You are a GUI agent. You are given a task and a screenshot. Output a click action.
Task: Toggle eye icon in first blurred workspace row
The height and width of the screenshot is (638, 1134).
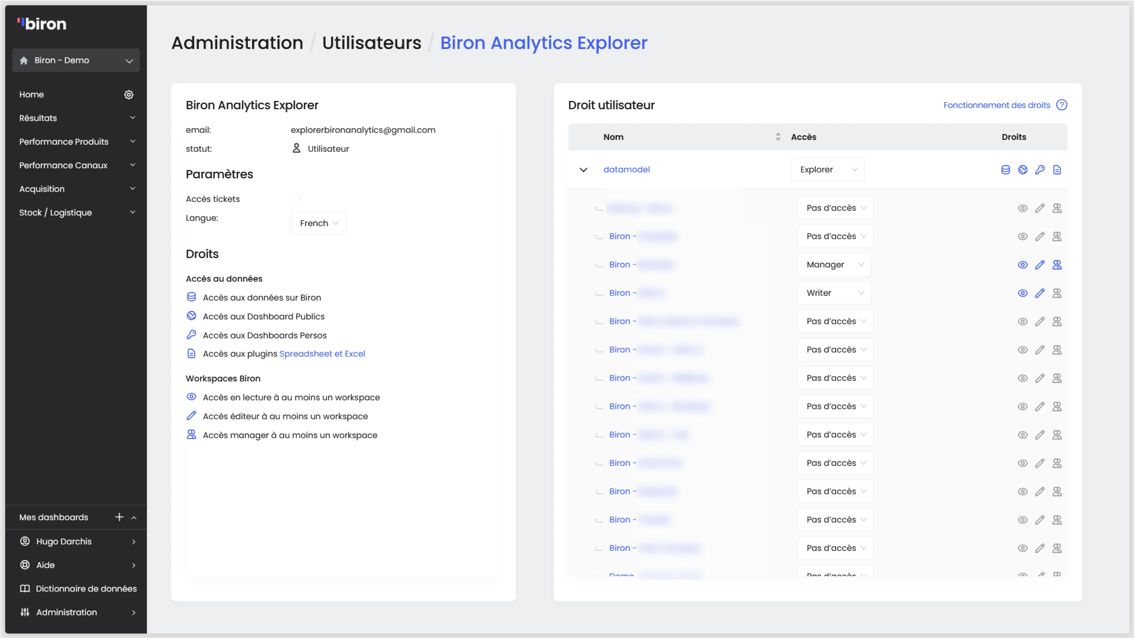click(1023, 208)
